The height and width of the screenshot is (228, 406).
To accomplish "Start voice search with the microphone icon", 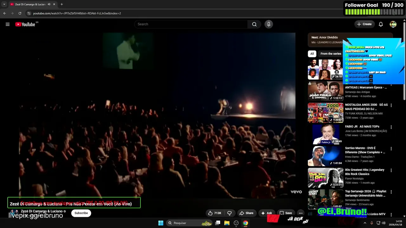I will point(269,24).
